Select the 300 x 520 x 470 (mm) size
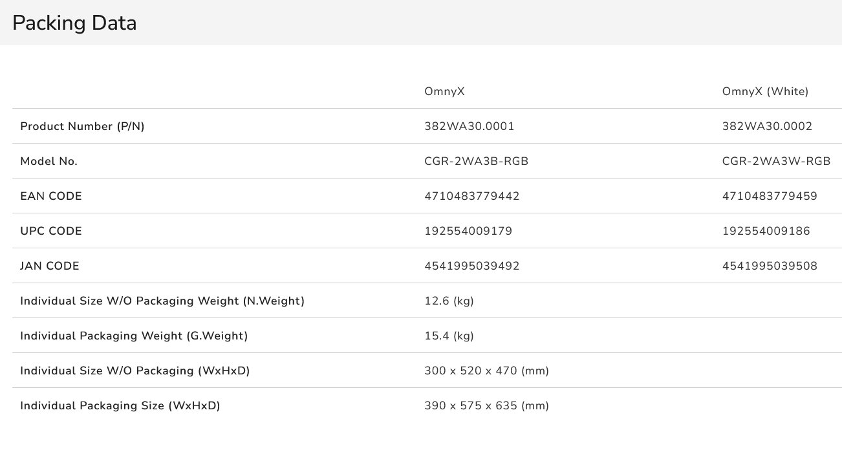 click(486, 371)
